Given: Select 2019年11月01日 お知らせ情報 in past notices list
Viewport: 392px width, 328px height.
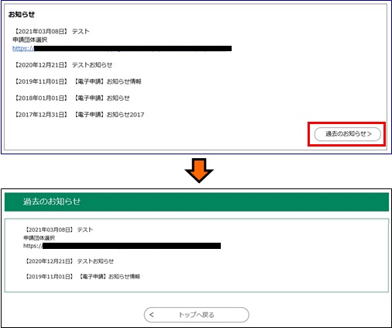Looking at the screenshot, I should point(82,277).
